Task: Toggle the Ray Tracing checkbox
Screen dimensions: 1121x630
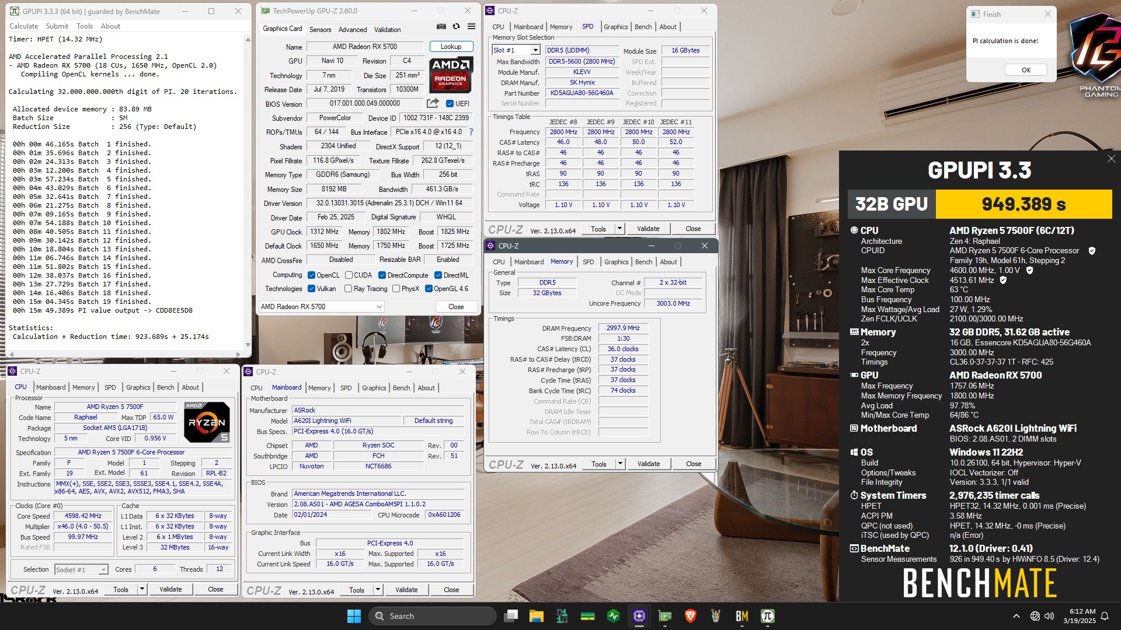Action: pos(348,289)
